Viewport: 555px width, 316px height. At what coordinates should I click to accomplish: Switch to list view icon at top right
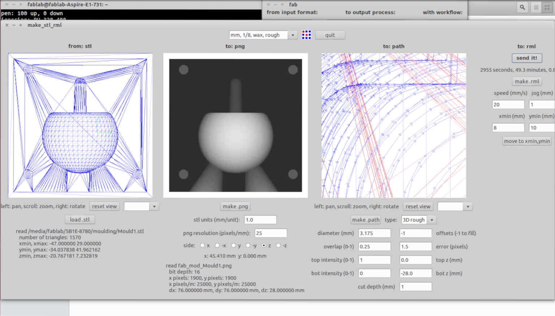[x=536, y=7]
